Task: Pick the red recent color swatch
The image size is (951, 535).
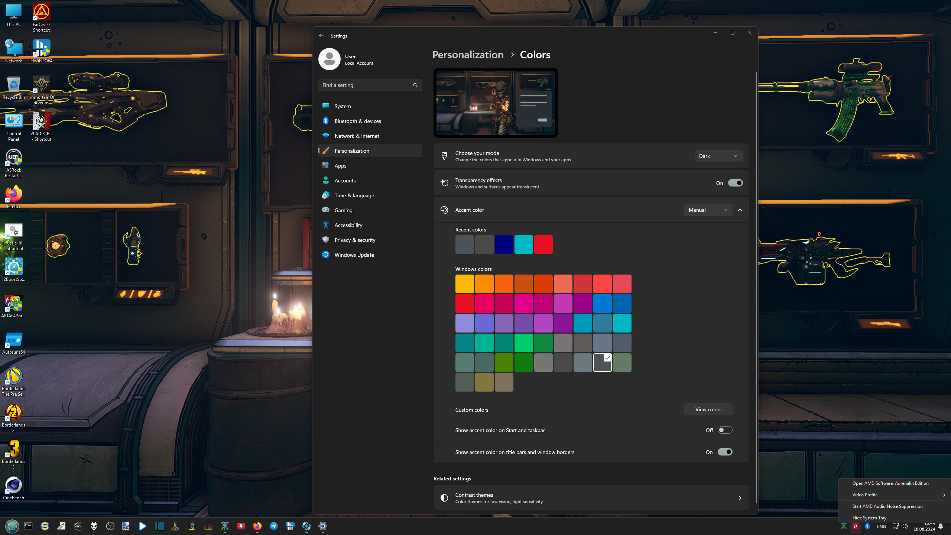Action: 543,244
